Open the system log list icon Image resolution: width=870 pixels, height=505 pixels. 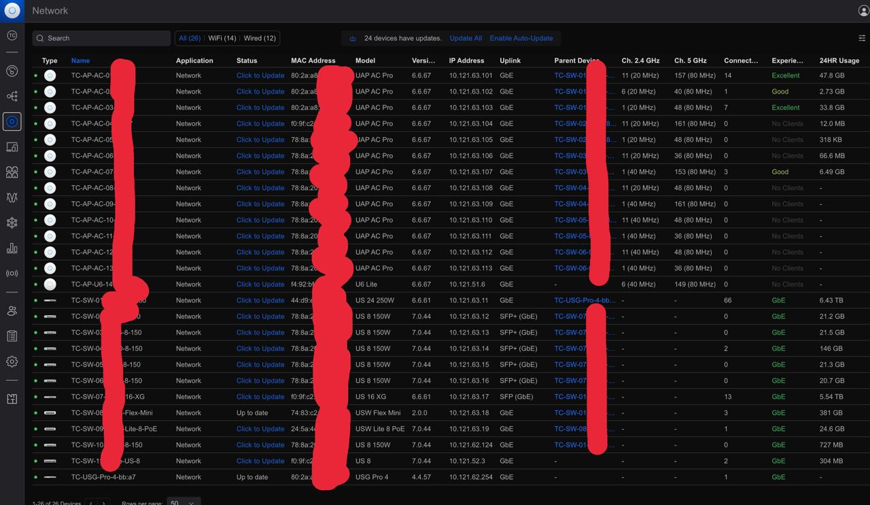point(12,336)
